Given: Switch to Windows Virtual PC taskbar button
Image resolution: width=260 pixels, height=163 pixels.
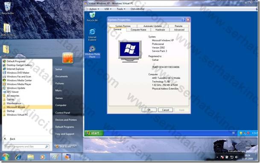Looking at the screenshot, I should coord(68,157).
